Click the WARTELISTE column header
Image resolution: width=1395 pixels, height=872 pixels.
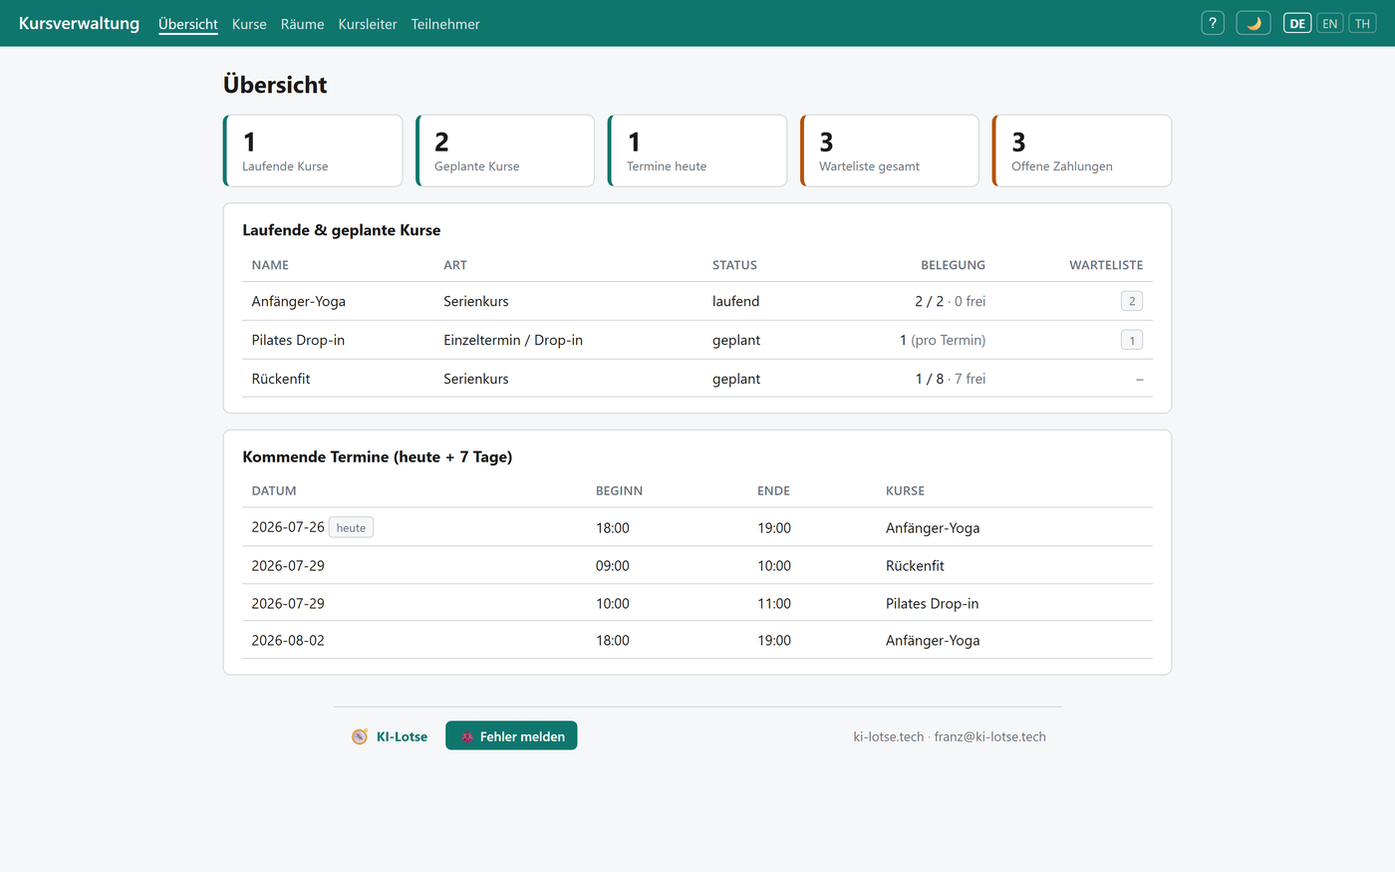pyautogui.click(x=1106, y=265)
